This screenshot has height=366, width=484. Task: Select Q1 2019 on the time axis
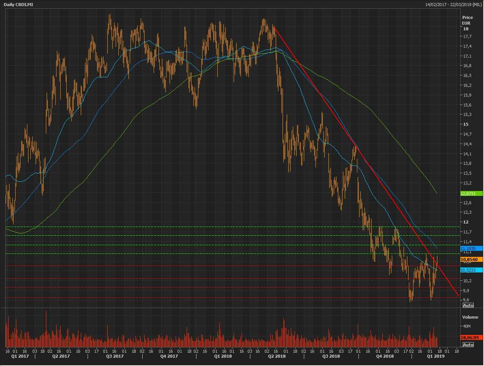tap(435, 356)
